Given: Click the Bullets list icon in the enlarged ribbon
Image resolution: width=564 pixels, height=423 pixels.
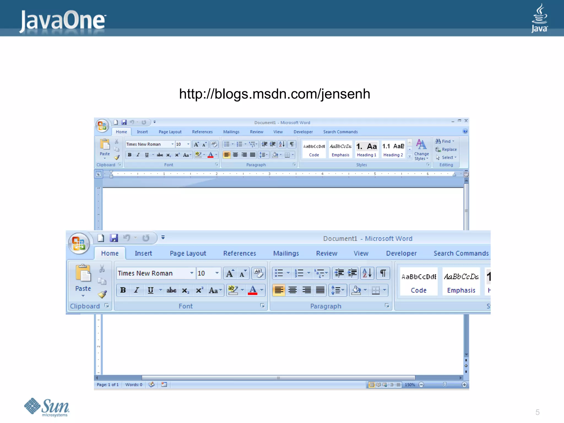Looking at the screenshot, I should (279, 273).
